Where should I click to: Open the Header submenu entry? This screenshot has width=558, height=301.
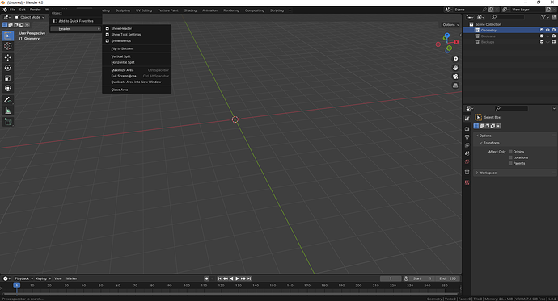pyautogui.click(x=76, y=29)
